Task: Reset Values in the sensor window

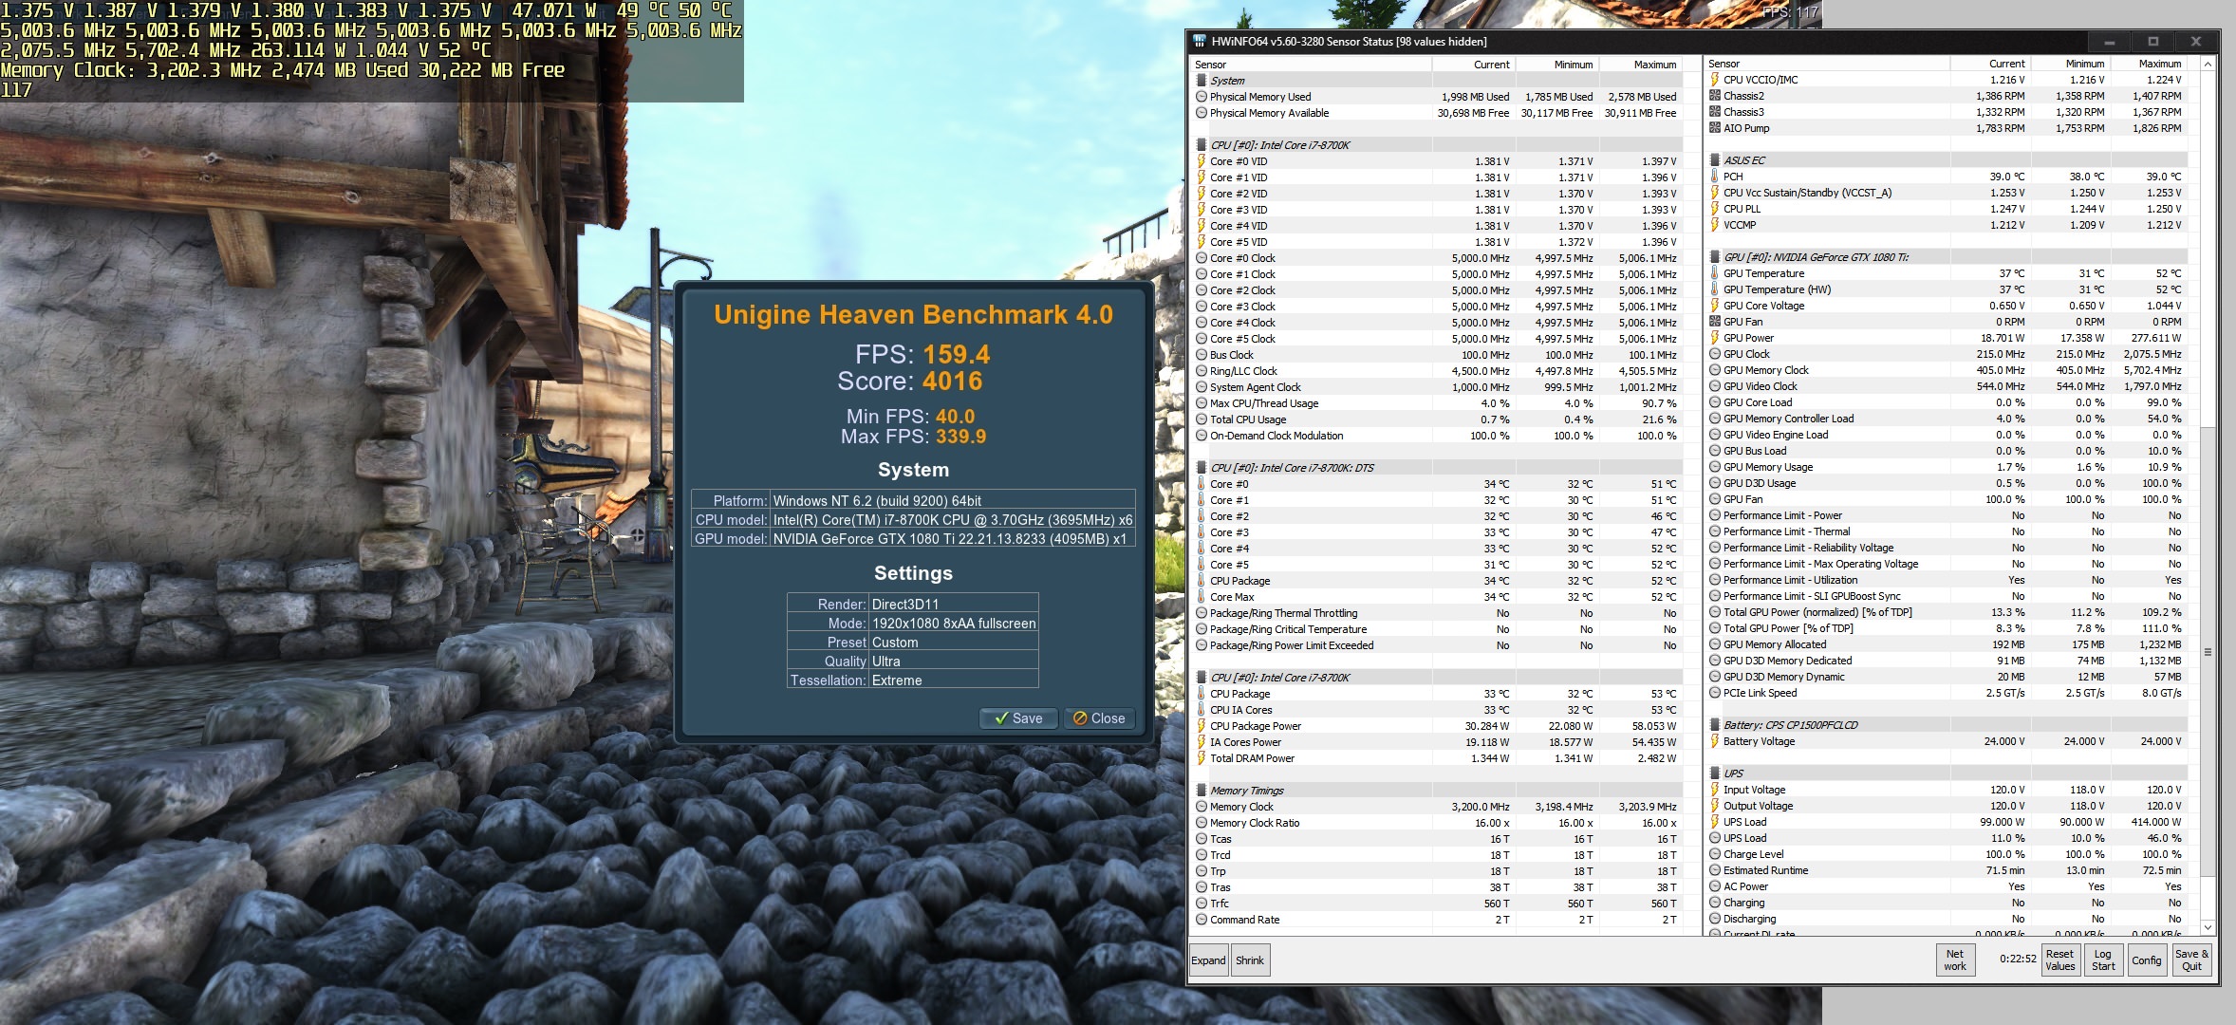Action: [x=2059, y=960]
